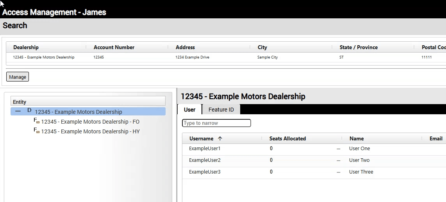Focus the 'Type to narrow' filter field

coord(216,123)
